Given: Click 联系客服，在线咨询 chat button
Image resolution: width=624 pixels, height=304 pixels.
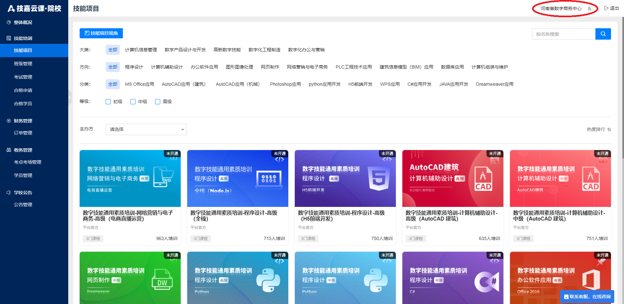Looking at the screenshot, I should (x=587, y=297).
